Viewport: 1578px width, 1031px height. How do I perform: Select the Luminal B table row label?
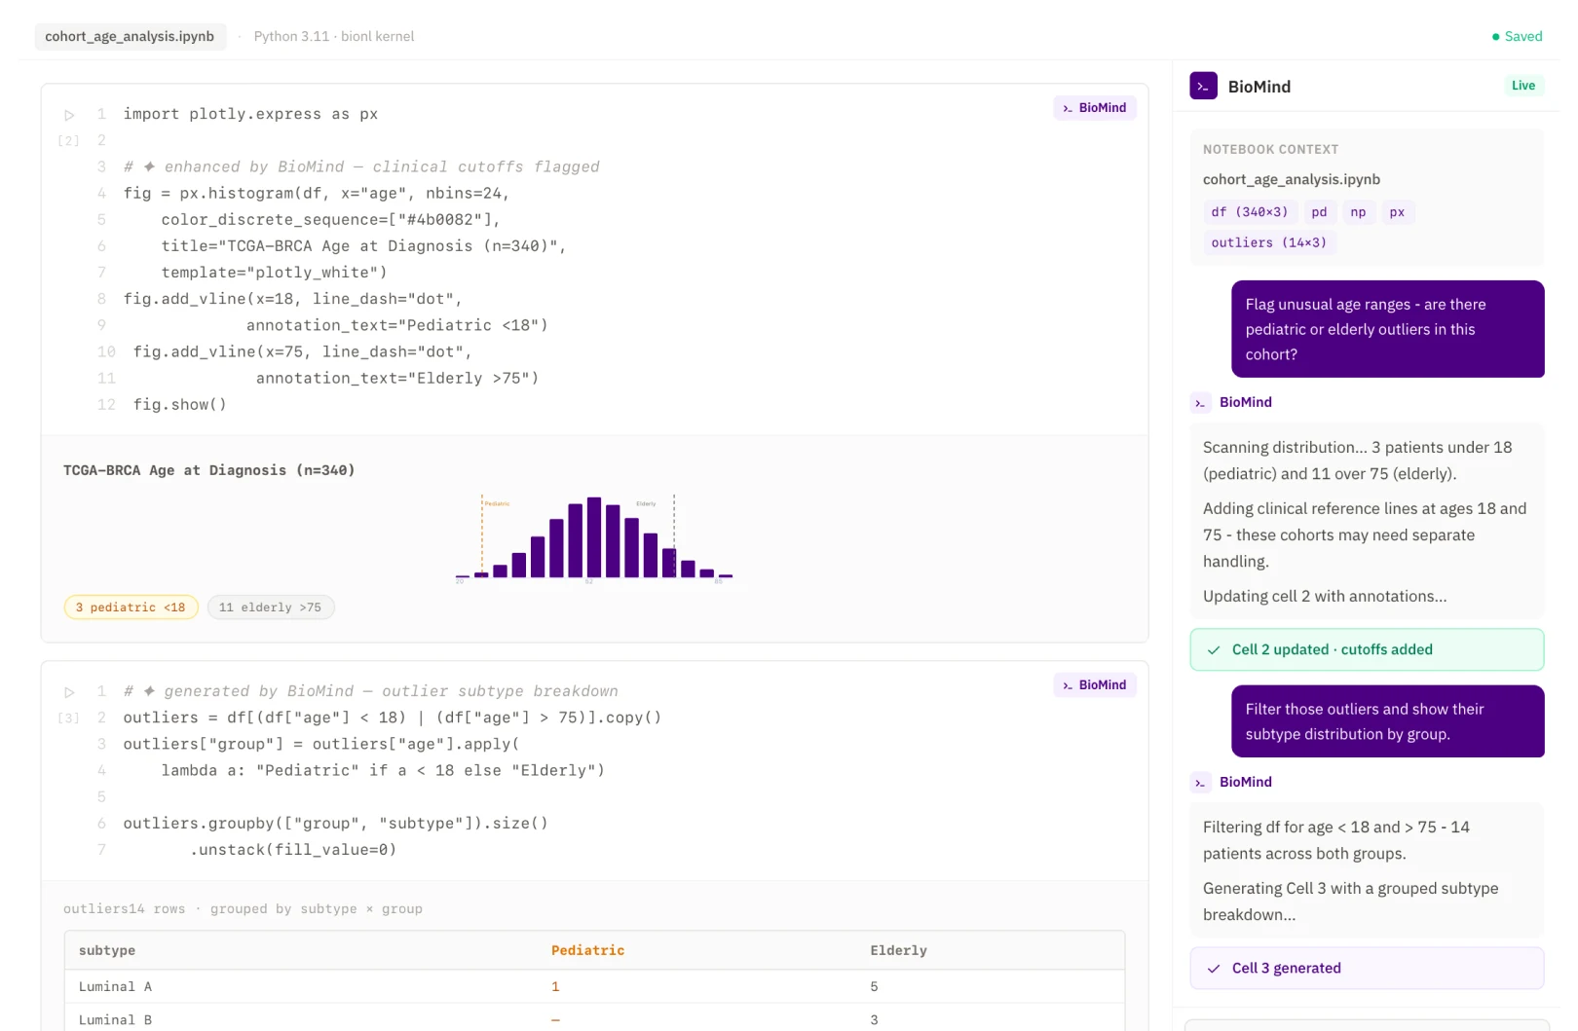coord(115,1019)
